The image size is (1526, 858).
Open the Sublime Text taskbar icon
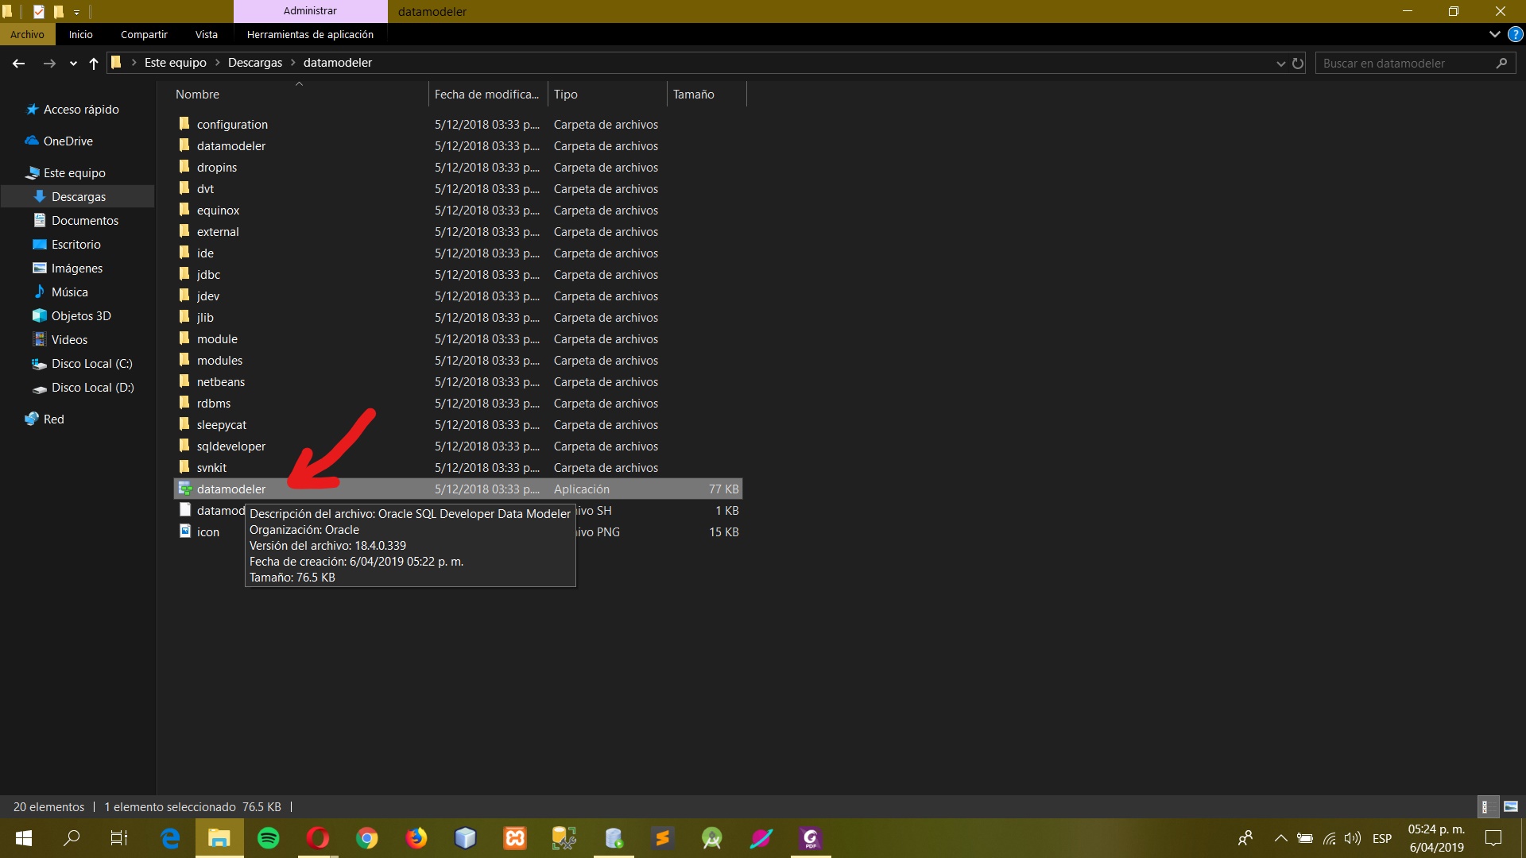click(x=663, y=838)
